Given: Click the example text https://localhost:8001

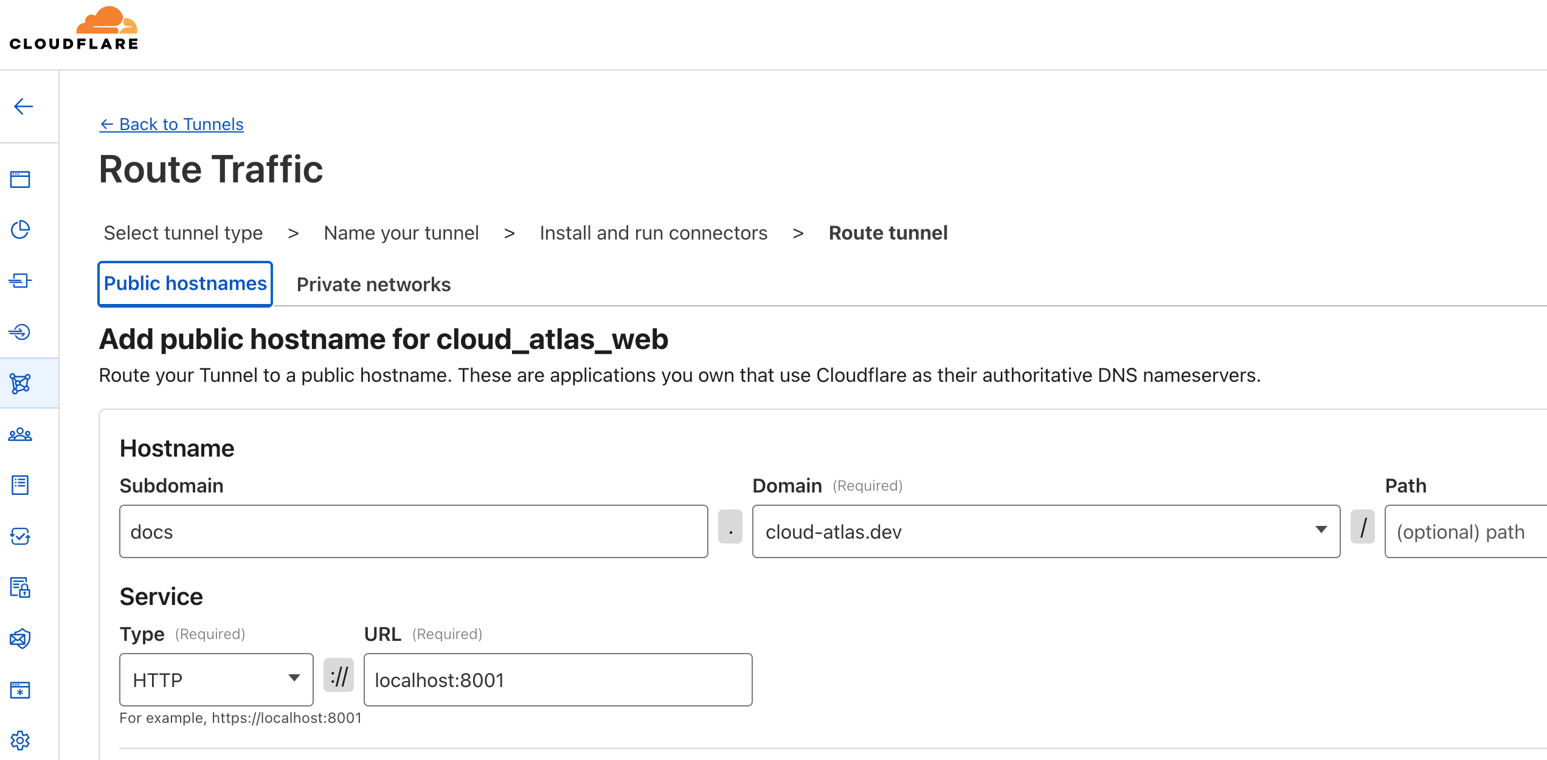Looking at the screenshot, I should click(x=286, y=718).
